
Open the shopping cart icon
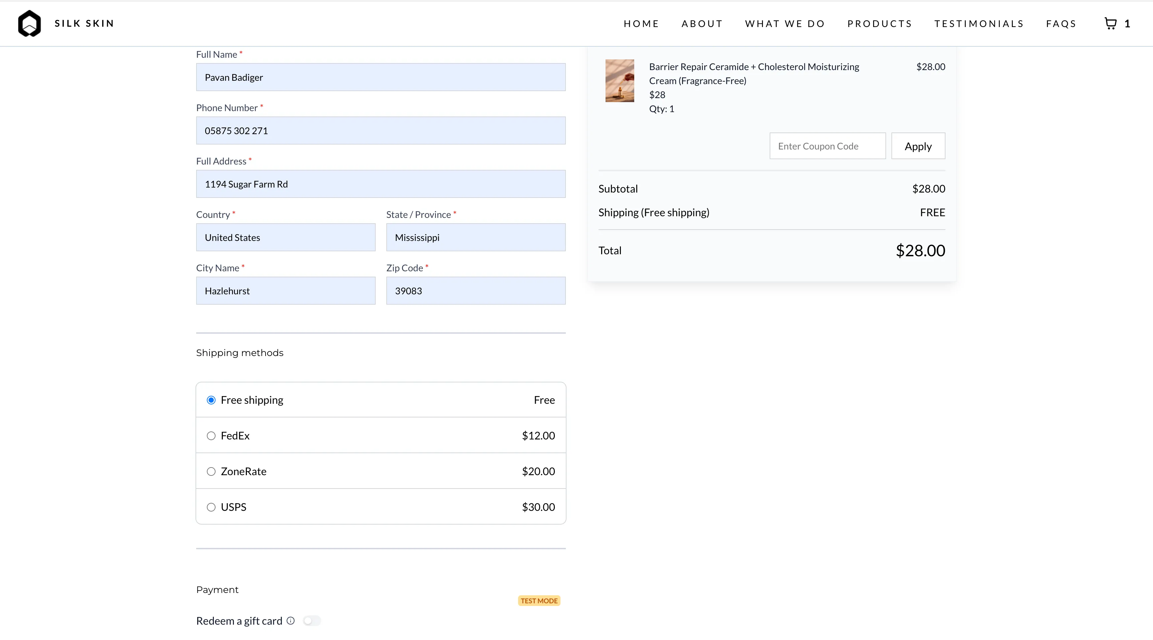(1111, 23)
